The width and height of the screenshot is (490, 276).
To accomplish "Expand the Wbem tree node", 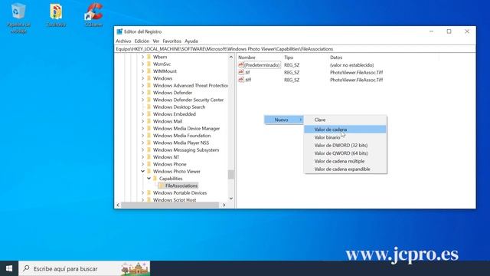I will click(x=143, y=57).
